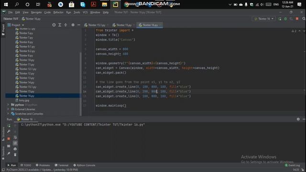Open Project view selector dropdown
This screenshot has width=306, height=172.
coord(16,25)
